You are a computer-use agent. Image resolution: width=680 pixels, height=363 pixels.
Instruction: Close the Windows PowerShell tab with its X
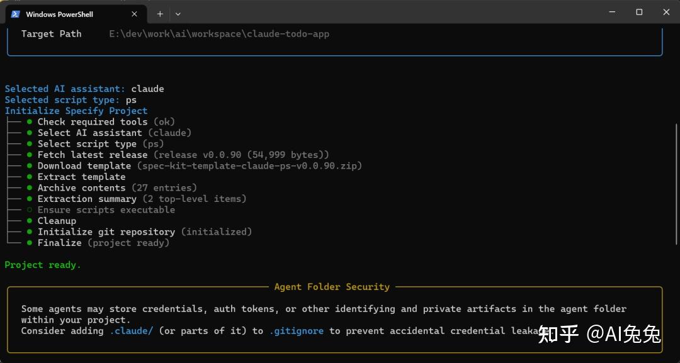click(x=134, y=13)
